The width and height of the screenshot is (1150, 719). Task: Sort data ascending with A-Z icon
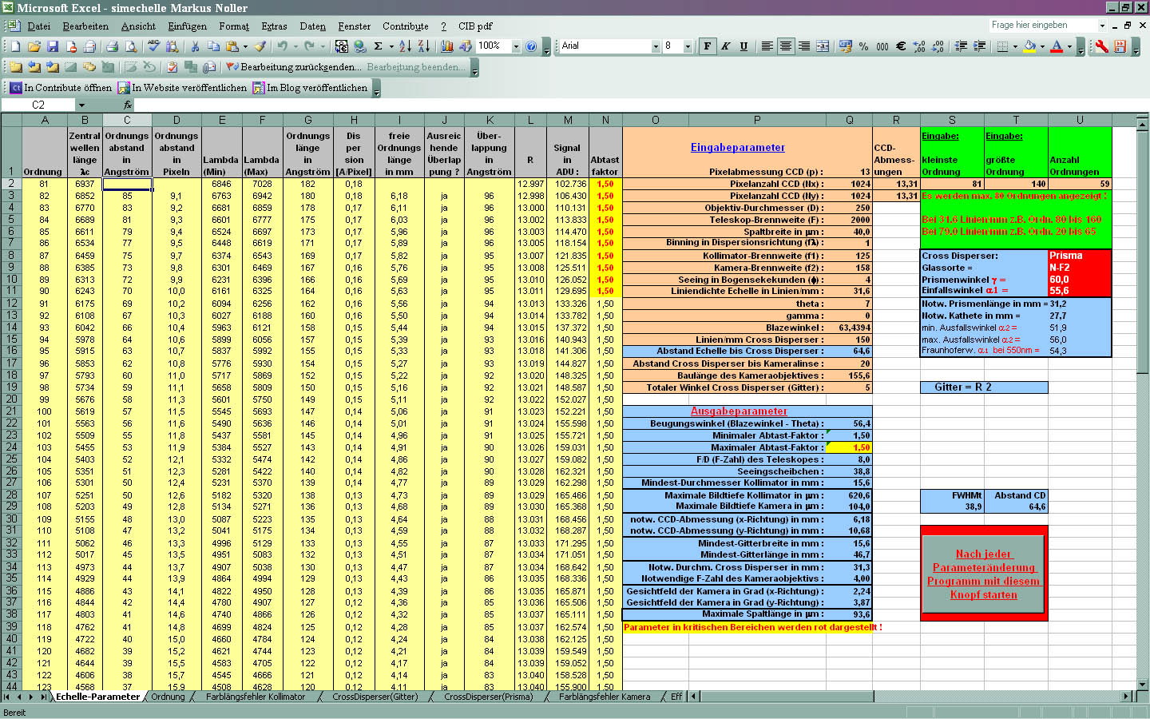(x=402, y=46)
